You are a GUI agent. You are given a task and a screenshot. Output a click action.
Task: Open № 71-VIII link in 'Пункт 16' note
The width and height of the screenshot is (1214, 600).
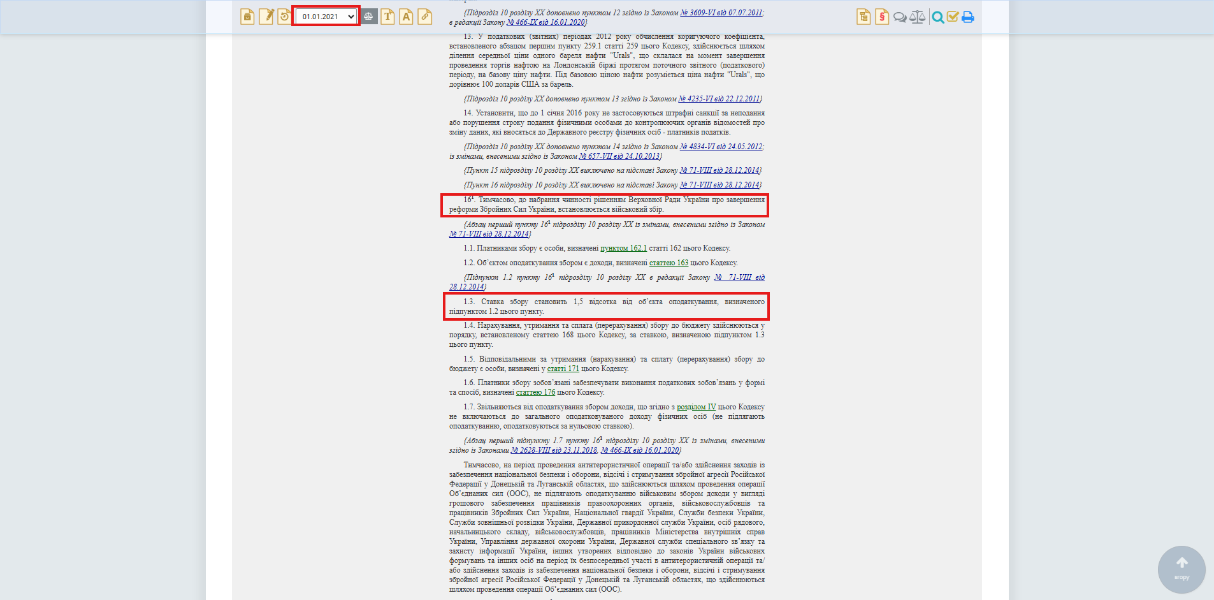(x=719, y=185)
